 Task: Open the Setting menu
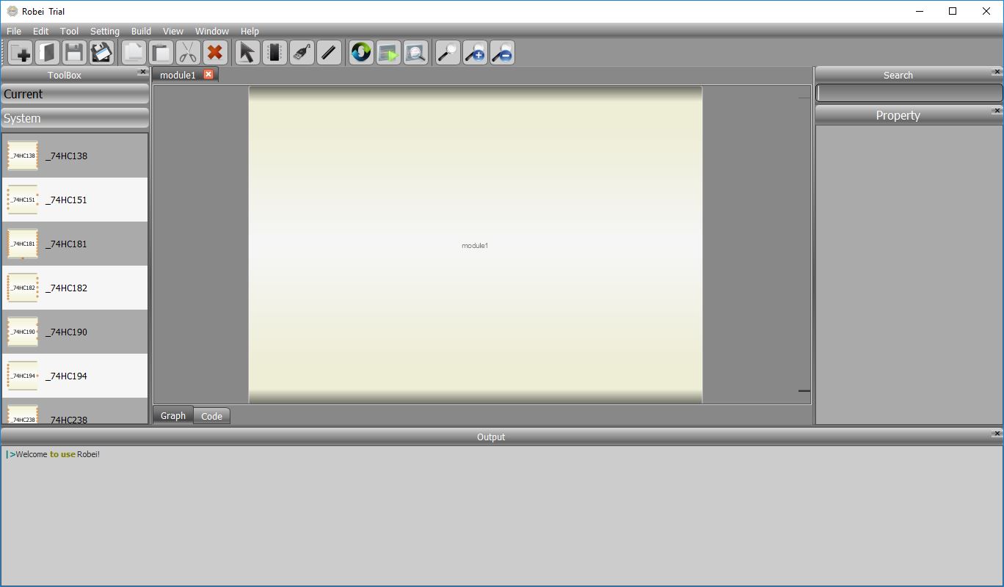pyautogui.click(x=105, y=31)
